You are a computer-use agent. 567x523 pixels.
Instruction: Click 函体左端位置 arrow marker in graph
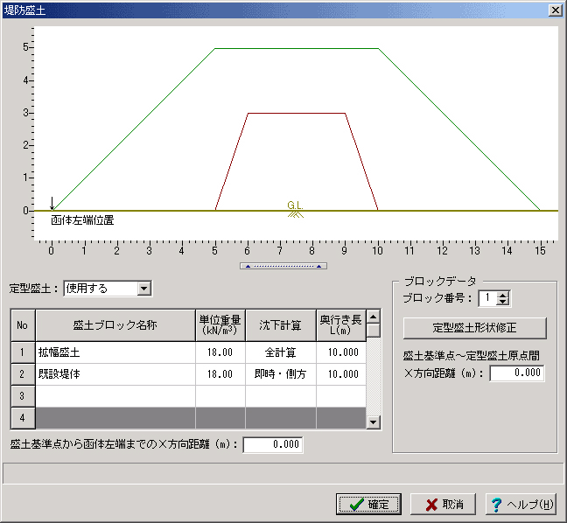tap(52, 204)
